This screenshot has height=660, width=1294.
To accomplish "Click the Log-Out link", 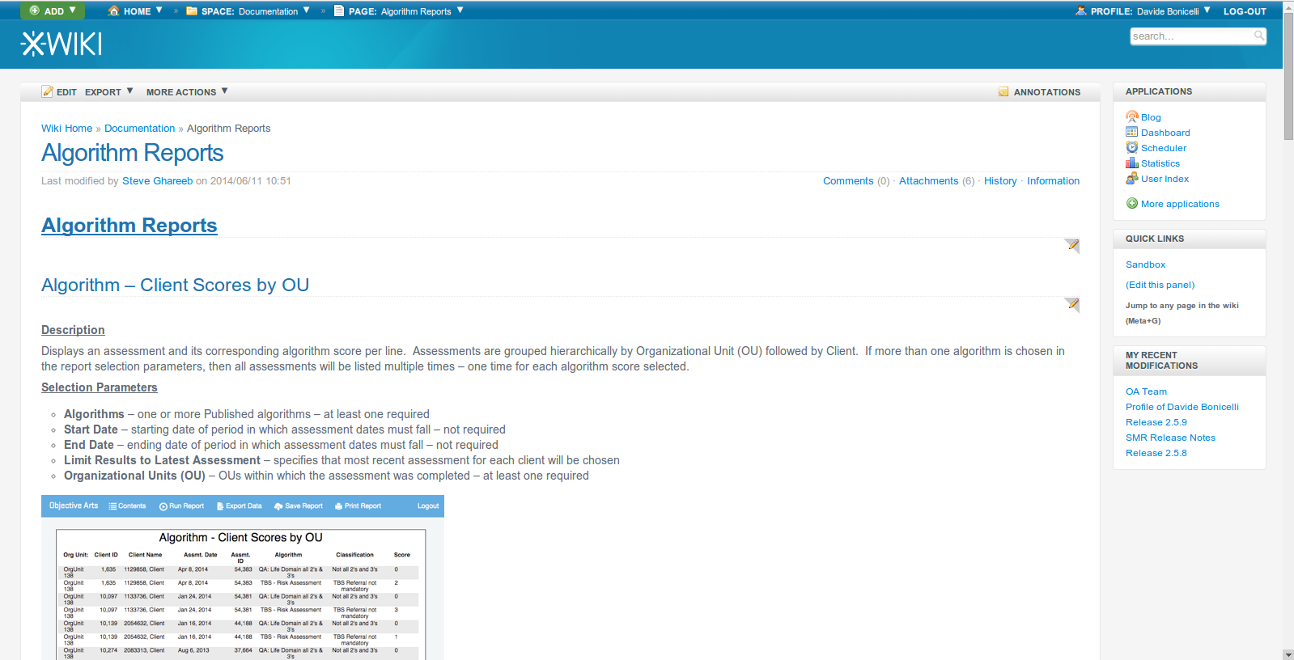I will tap(1244, 11).
